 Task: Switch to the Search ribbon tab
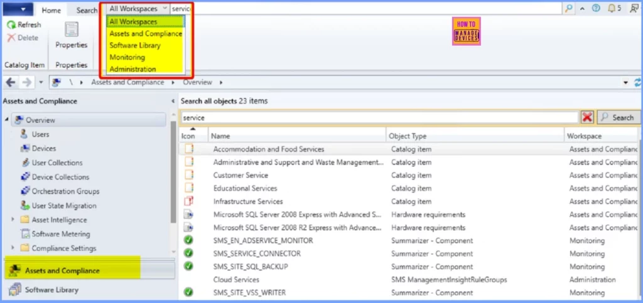click(87, 10)
